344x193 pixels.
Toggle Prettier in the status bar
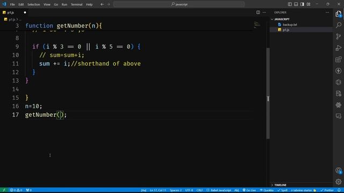pos(327,190)
